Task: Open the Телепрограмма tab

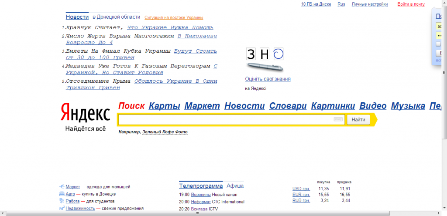Action: tap(201, 186)
